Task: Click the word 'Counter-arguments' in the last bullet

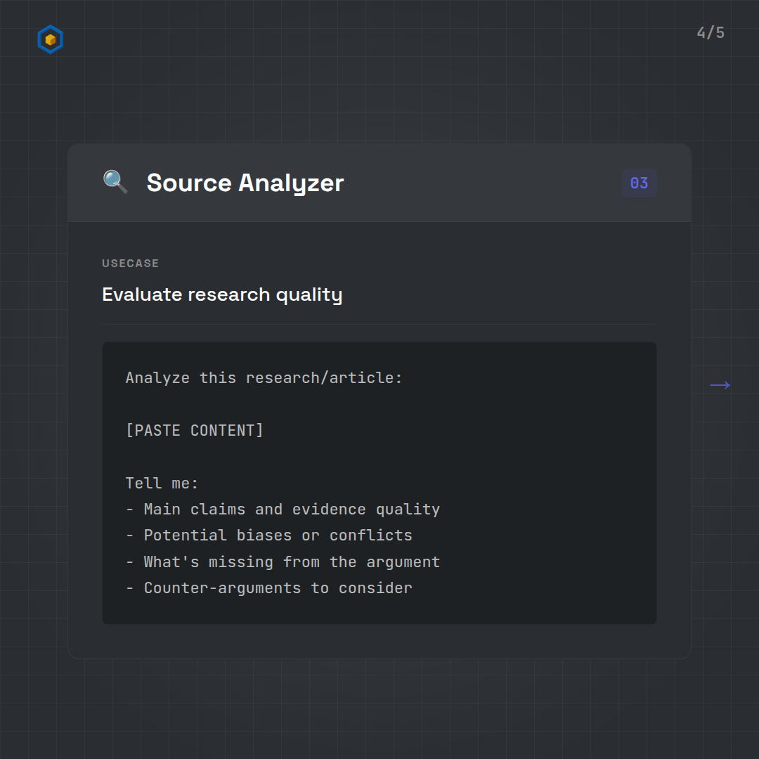Action: (222, 588)
